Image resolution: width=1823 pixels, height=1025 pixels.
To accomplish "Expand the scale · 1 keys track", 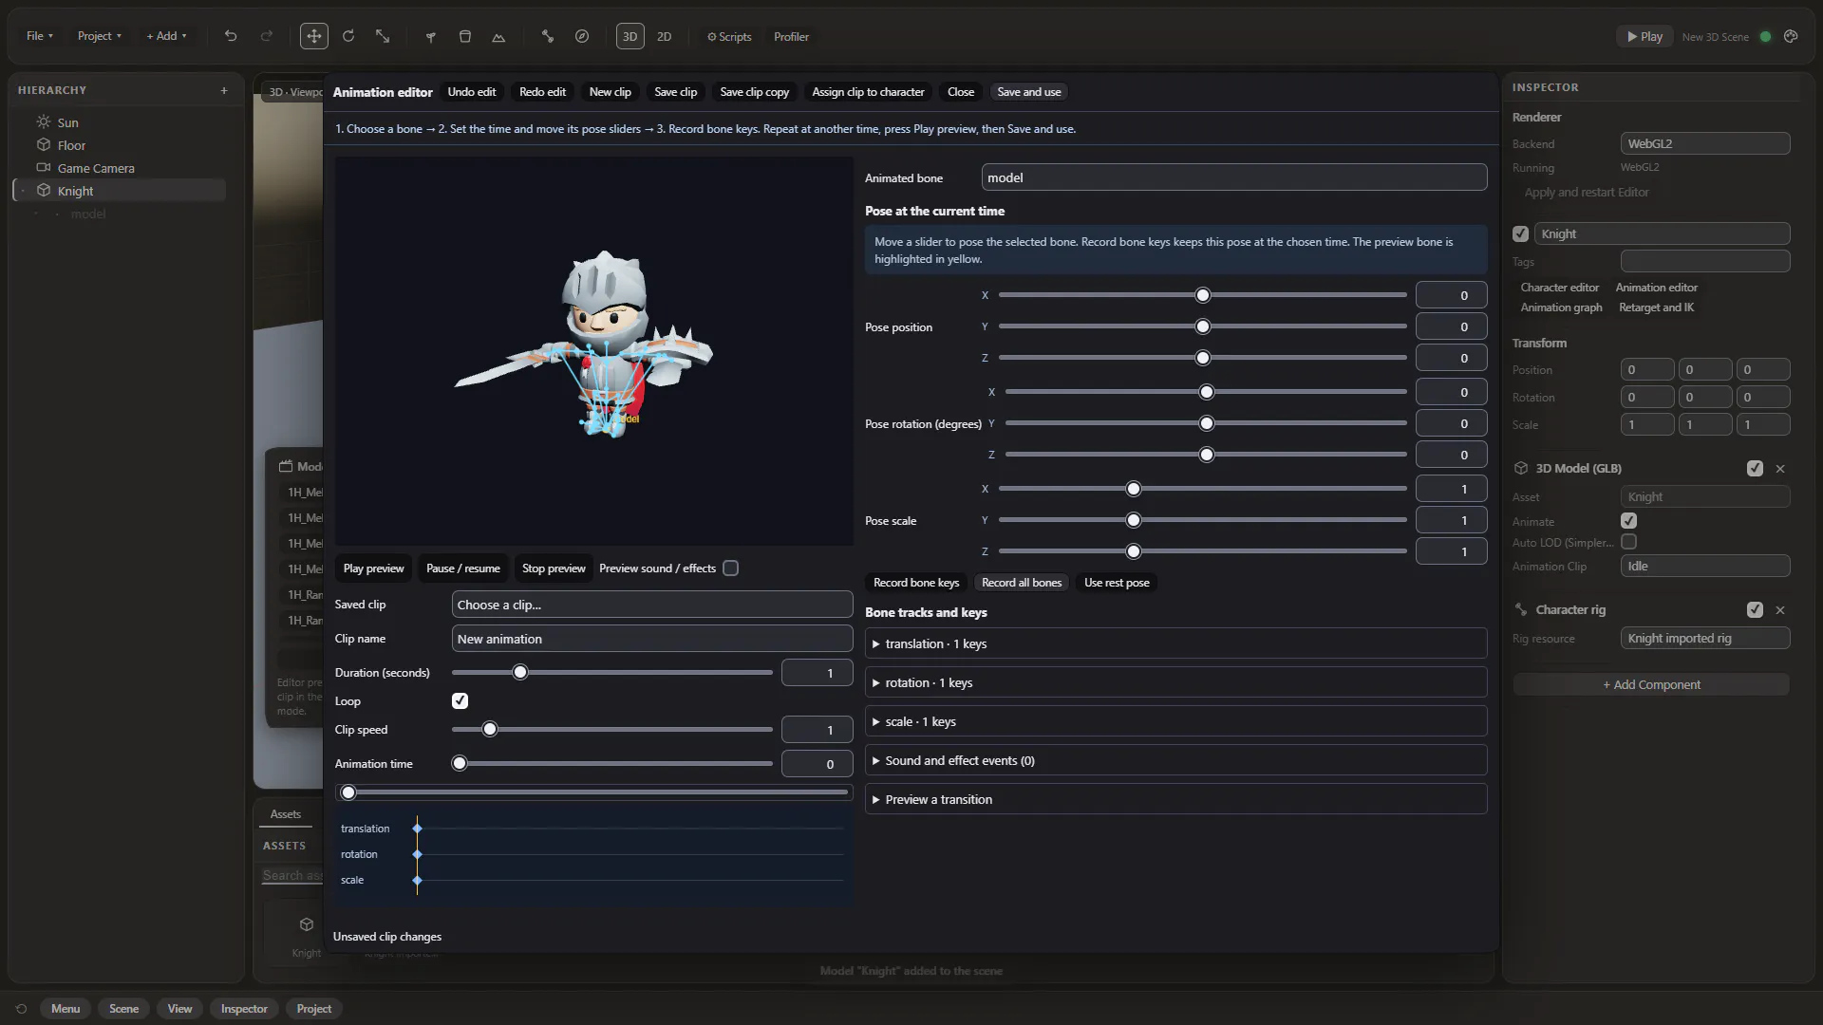I will (1175, 721).
